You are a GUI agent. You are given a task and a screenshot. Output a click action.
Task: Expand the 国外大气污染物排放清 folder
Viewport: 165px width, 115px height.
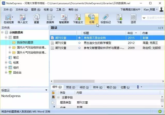(10, 52)
